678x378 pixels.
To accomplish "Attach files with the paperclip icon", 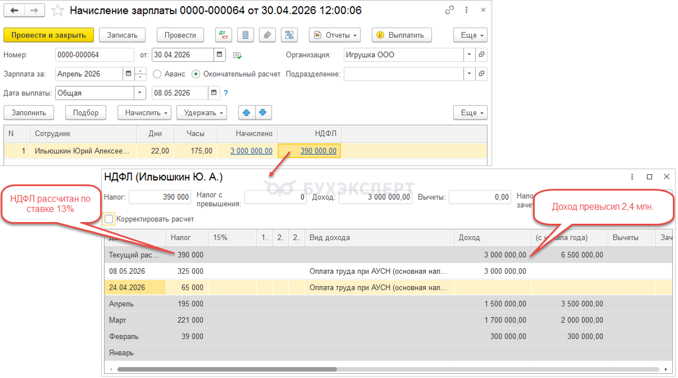I will [267, 35].
